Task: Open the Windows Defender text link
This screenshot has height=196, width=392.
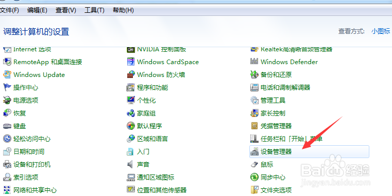Action: (289, 62)
